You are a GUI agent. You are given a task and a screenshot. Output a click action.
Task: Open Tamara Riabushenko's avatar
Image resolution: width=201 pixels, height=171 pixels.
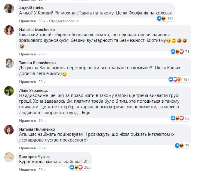(x=9, y=63)
